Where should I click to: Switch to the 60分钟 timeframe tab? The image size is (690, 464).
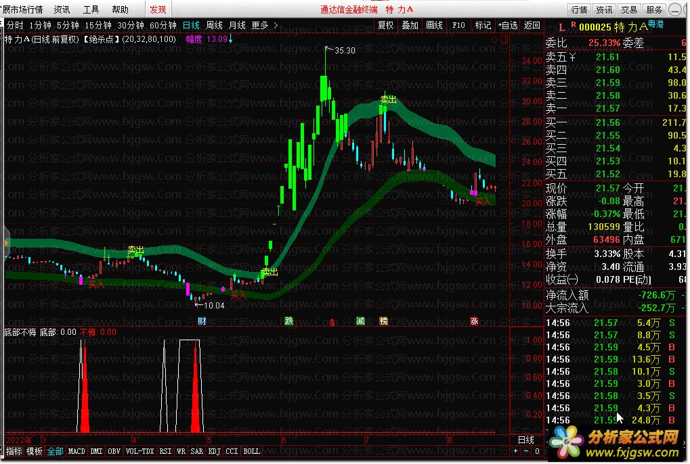coord(163,26)
